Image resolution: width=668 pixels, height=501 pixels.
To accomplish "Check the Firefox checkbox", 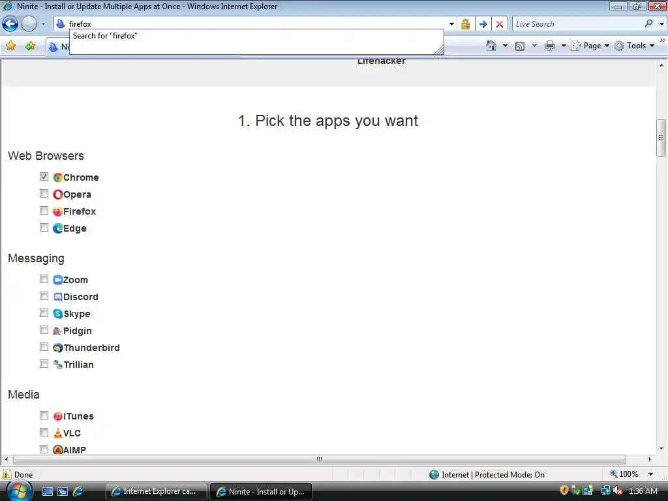I will tap(44, 211).
